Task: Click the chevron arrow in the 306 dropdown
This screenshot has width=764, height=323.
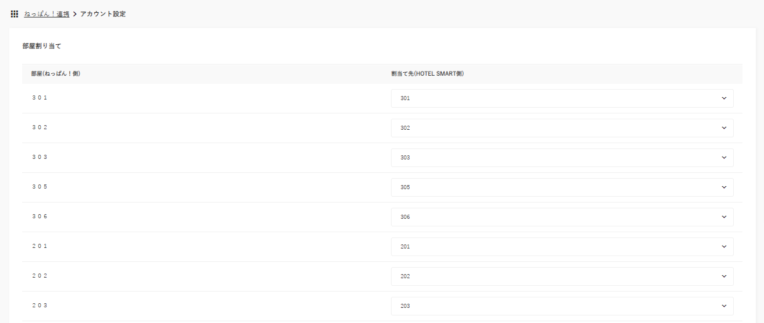Action: point(724,217)
